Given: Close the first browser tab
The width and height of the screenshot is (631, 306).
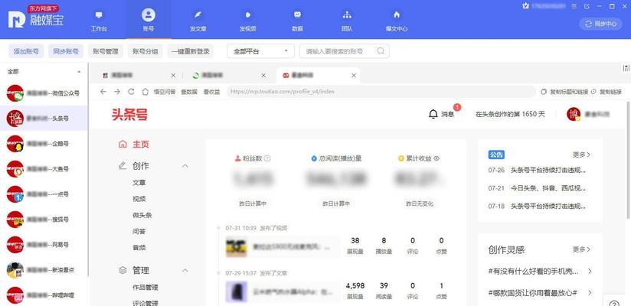Looking at the screenshot, I should [x=173, y=75].
